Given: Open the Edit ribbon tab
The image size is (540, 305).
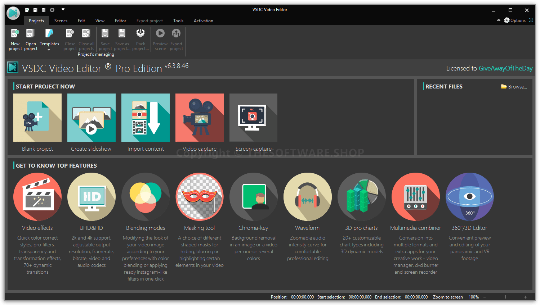Looking at the screenshot, I should tap(81, 21).
